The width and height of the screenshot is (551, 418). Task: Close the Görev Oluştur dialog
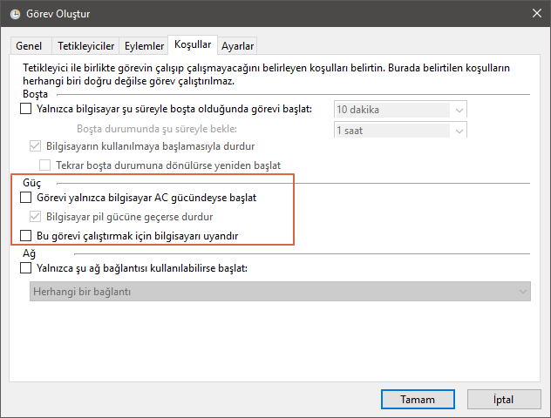[x=536, y=13]
